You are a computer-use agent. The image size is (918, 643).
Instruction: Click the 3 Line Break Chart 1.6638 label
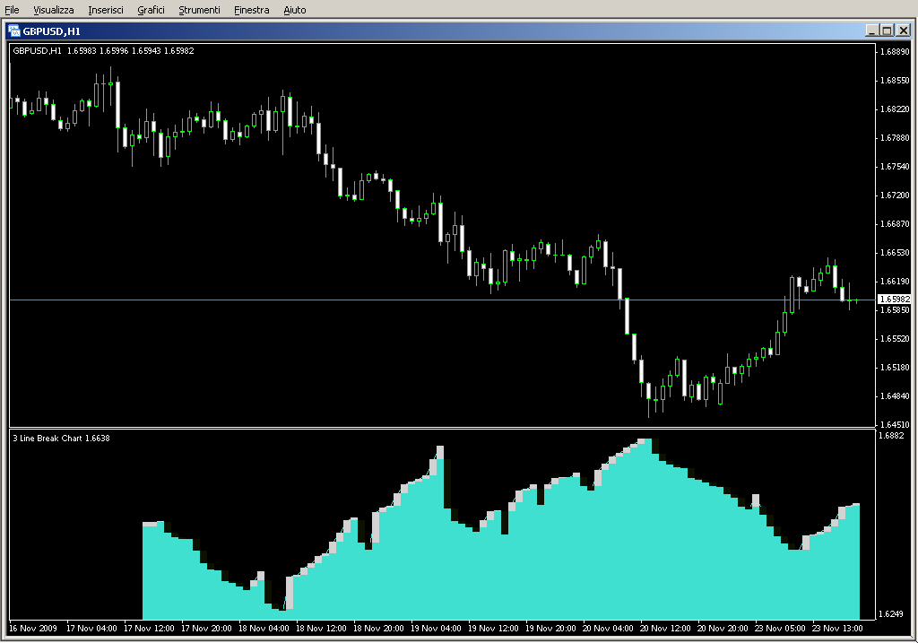[62, 438]
